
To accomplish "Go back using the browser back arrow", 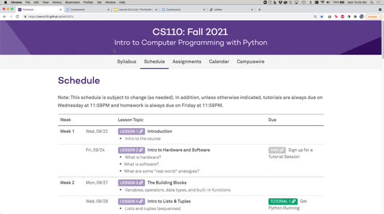I will point(5,17).
